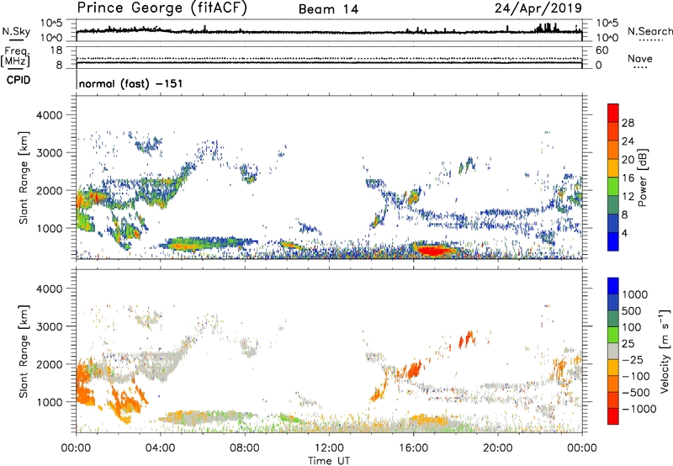Click the 'Beam 14' label
673x466 pixels.
328,9
